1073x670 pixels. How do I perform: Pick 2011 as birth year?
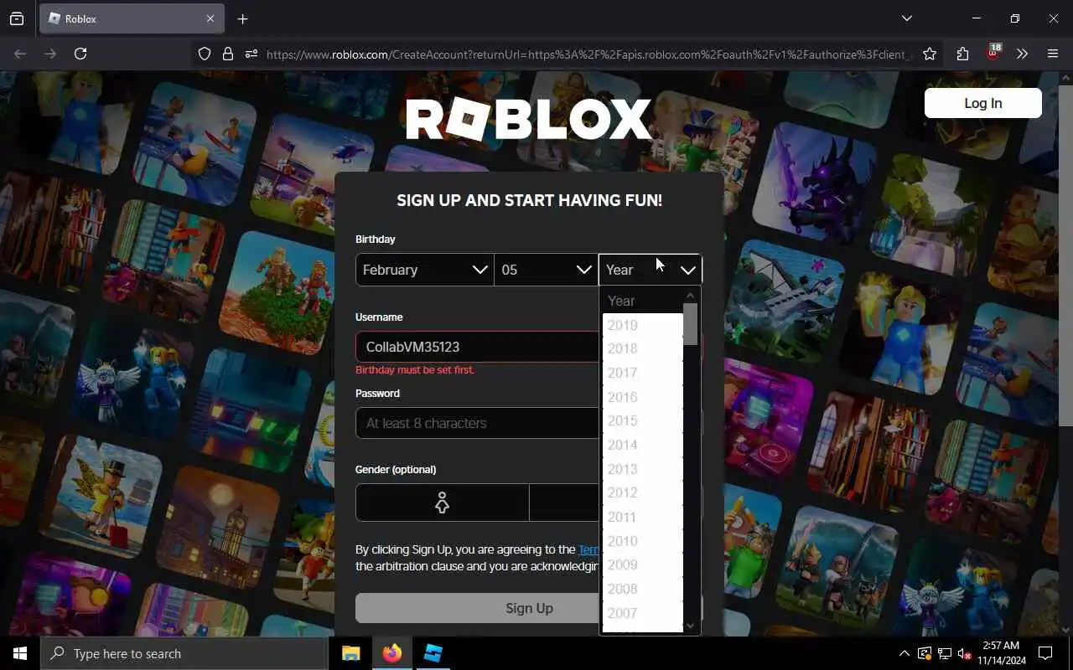(x=642, y=517)
